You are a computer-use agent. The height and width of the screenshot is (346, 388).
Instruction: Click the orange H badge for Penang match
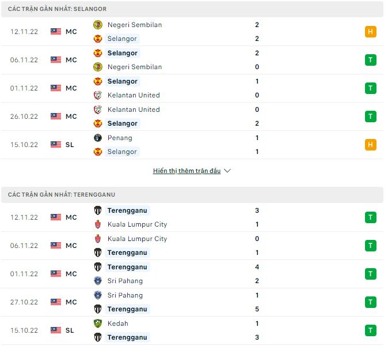click(x=371, y=145)
